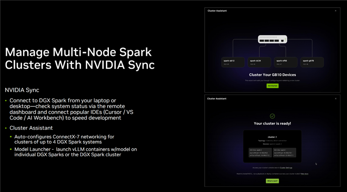Close the bottom Cluster Assistant window
347x192 pixels.
pos(335,99)
